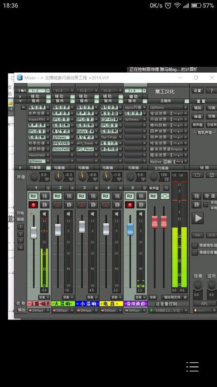The image size is (217, 387).
Task: Open the StMast output dropdown of channel 4
Action: 111,310
